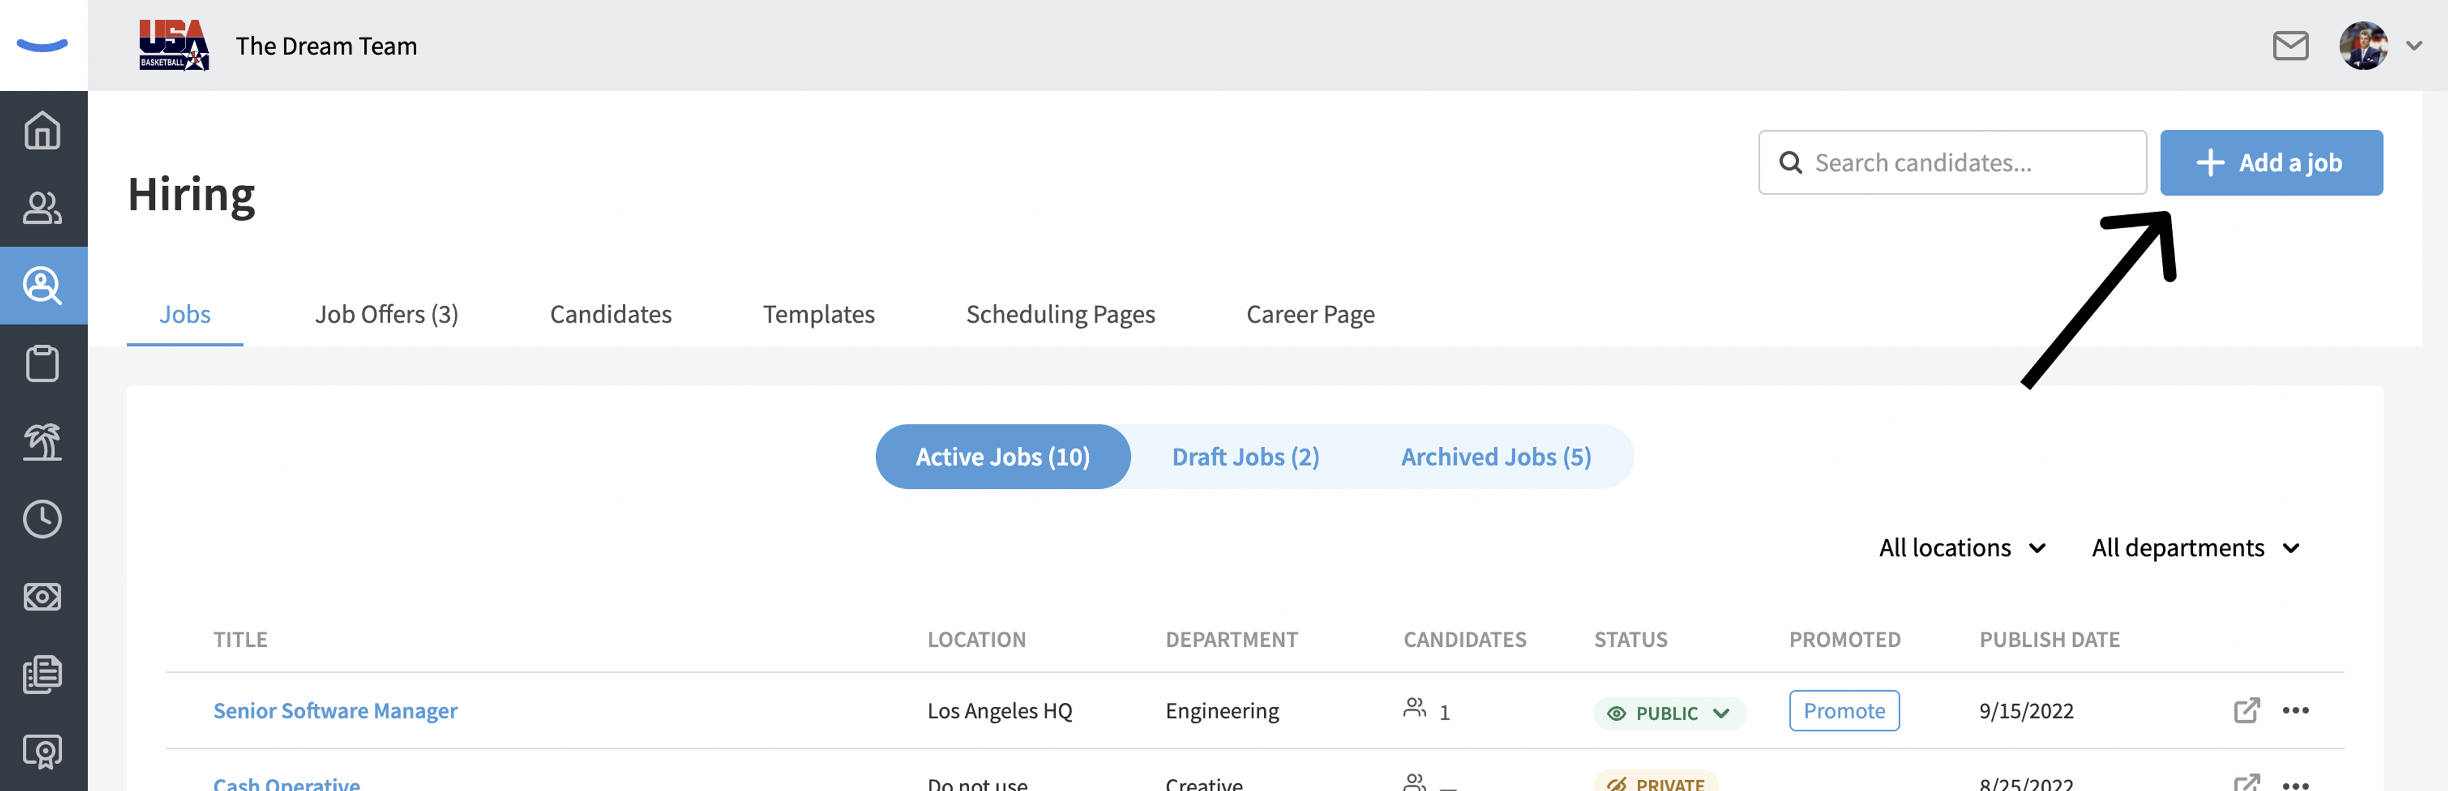Expand the All locations filter
This screenshot has height=791, width=2448.
[1962, 548]
